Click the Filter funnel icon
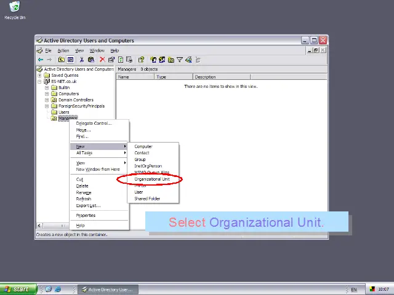Image resolution: width=394 pixels, height=295 pixels. pos(180,60)
